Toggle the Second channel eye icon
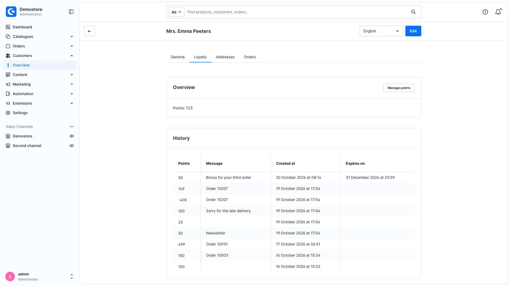 click(x=72, y=146)
